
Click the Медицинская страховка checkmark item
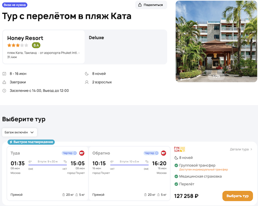201,176
